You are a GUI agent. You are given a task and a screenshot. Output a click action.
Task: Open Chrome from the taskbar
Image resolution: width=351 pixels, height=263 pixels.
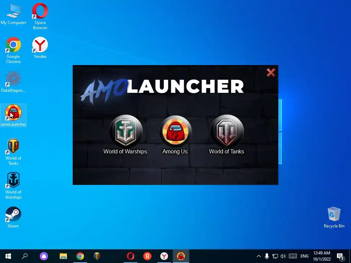80,256
